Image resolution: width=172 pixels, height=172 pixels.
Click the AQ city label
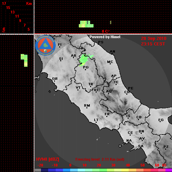109,92
